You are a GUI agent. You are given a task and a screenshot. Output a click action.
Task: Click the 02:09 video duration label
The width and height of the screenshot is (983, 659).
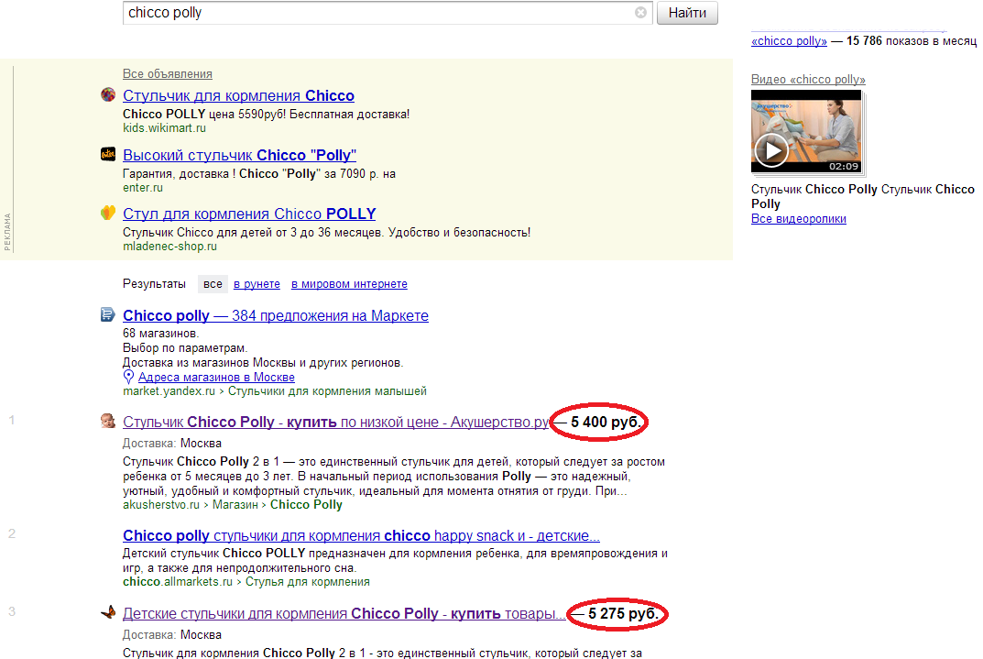(843, 166)
